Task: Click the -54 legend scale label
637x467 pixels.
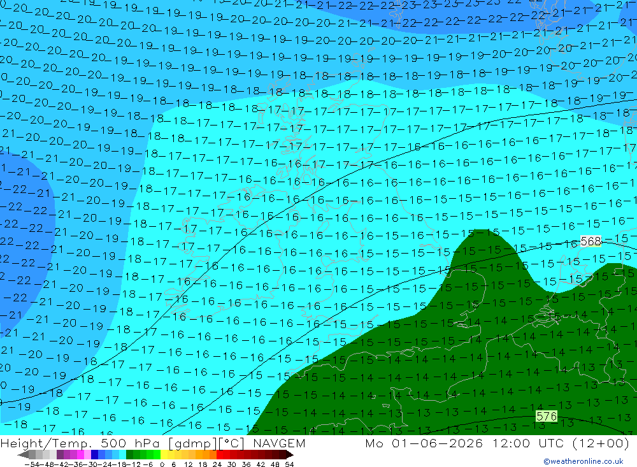Action: pyautogui.click(x=32, y=464)
